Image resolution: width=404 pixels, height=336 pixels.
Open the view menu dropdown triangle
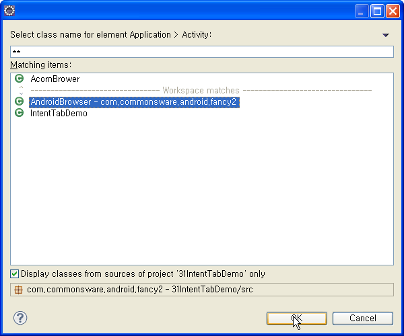pos(385,35)
